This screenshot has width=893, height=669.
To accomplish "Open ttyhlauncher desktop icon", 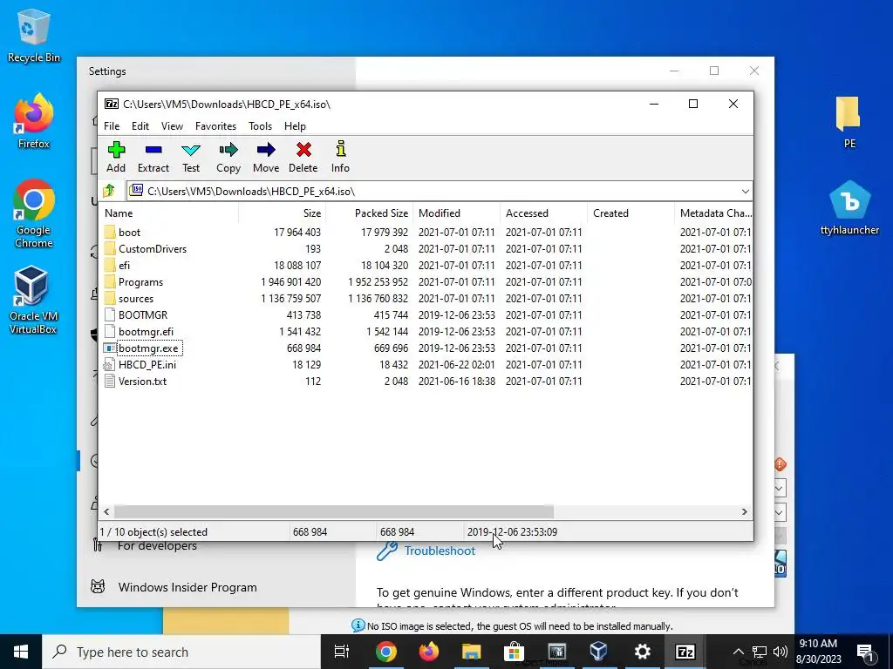I will point(849,208).
